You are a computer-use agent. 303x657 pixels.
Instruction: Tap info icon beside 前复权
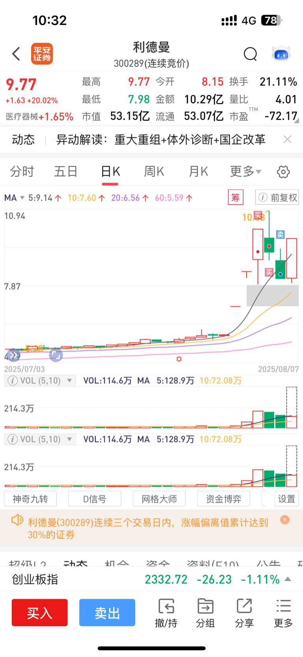click(263, 198)
